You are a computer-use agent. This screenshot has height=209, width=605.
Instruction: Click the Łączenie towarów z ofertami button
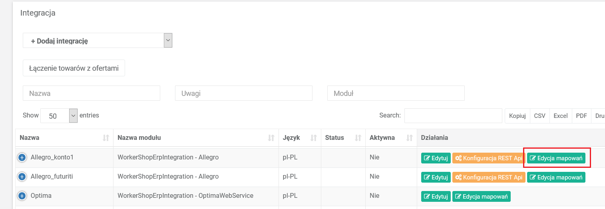pos(74,68)
